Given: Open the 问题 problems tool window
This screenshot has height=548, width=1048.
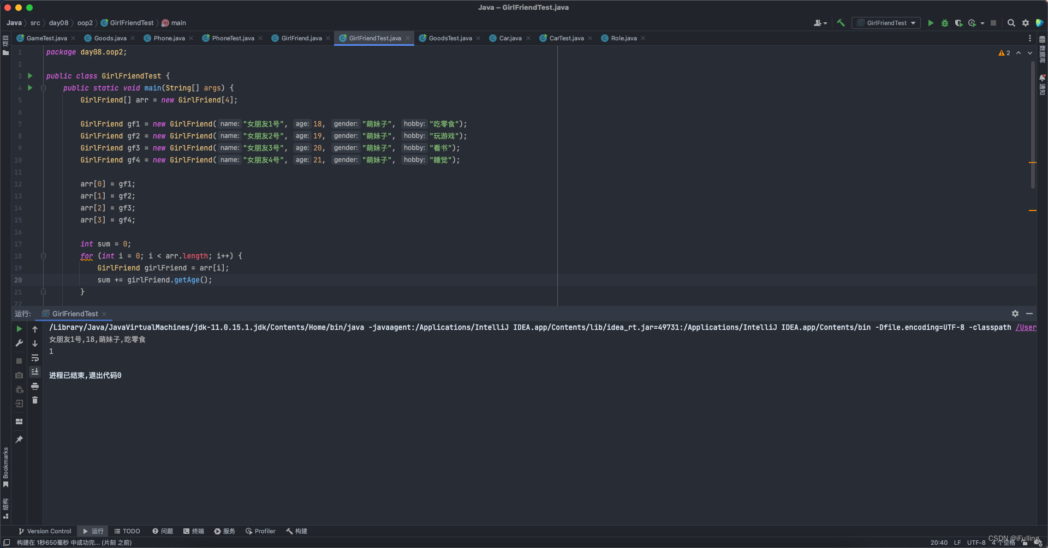Looking at the screenshot, I should [163, 531].
